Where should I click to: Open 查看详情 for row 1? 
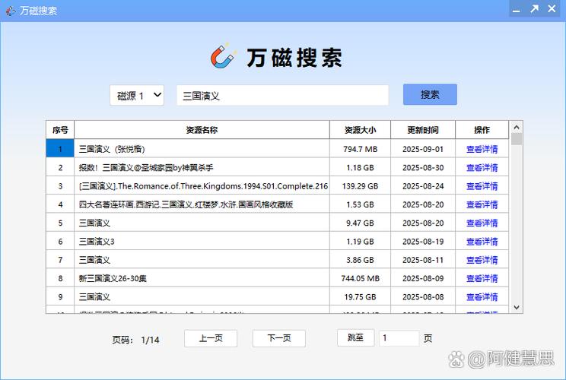[482, 149]
